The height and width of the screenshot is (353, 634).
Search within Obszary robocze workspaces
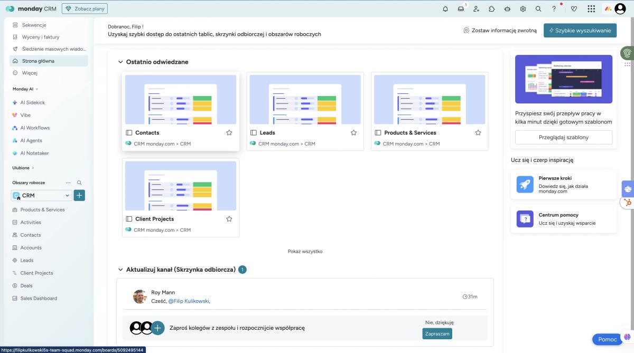pyautogui.click(x=79, y=183)
